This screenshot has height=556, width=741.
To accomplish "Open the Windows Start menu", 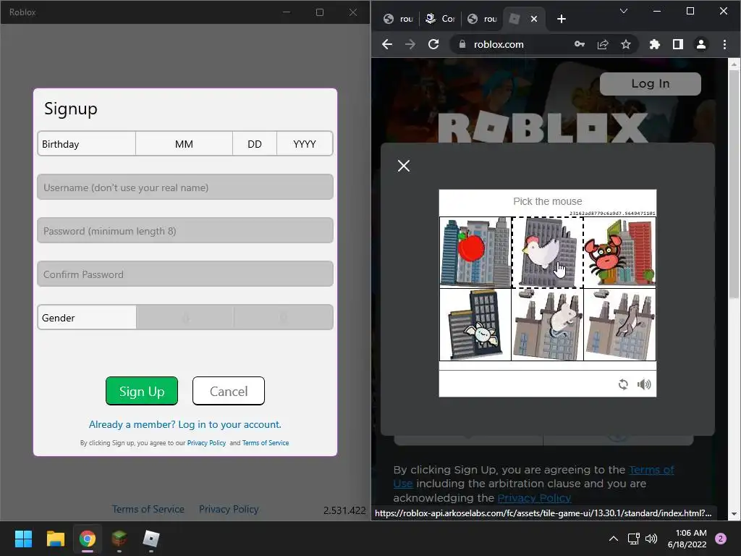I will [23, 539].
